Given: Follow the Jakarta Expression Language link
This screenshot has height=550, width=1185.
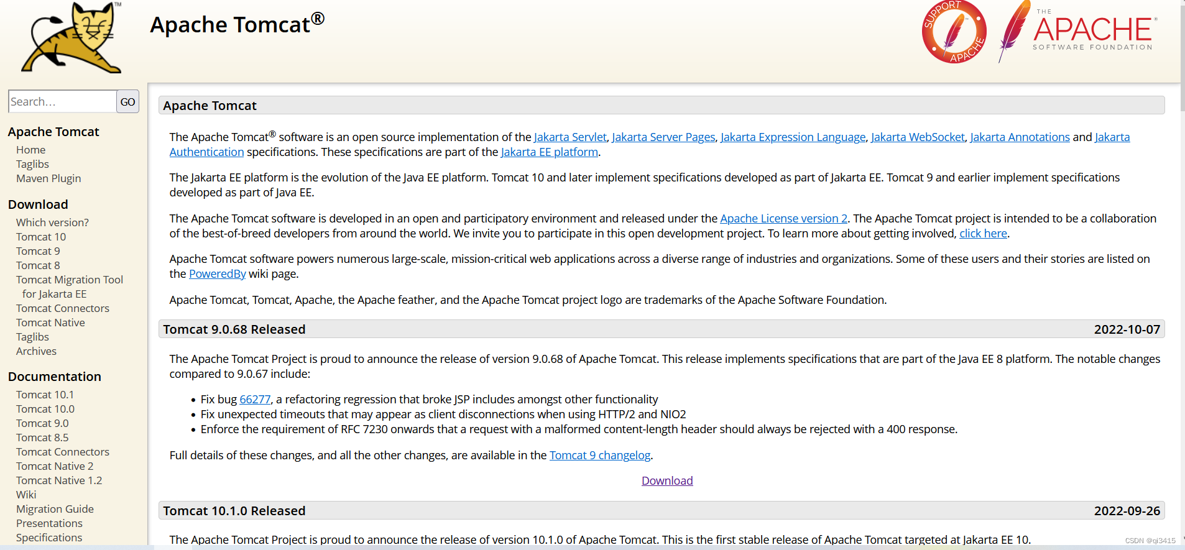Looking at the screenshot, I should coord(793,137).
